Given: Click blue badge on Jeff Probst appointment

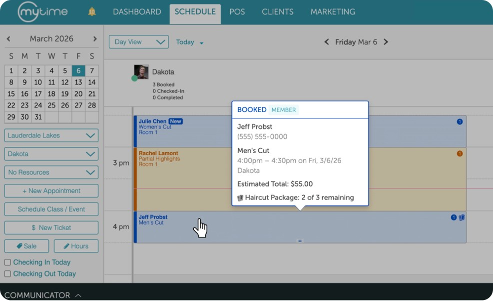Looking at the screenshot, I should pos(454,217).
